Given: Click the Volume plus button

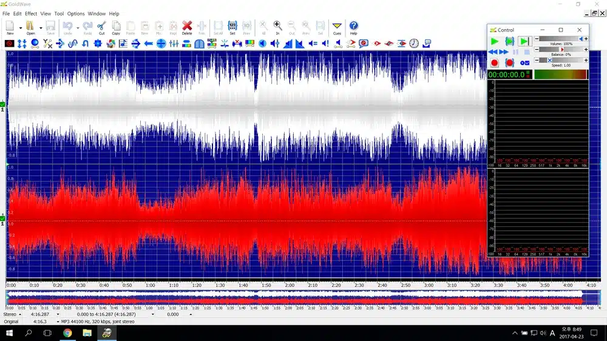Looking at the screenshot, I should pyautogui.click(x=586, y=39).
